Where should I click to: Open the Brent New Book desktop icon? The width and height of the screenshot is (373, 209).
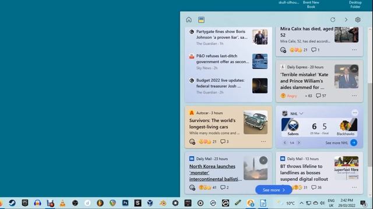click(x=311, y=5)
